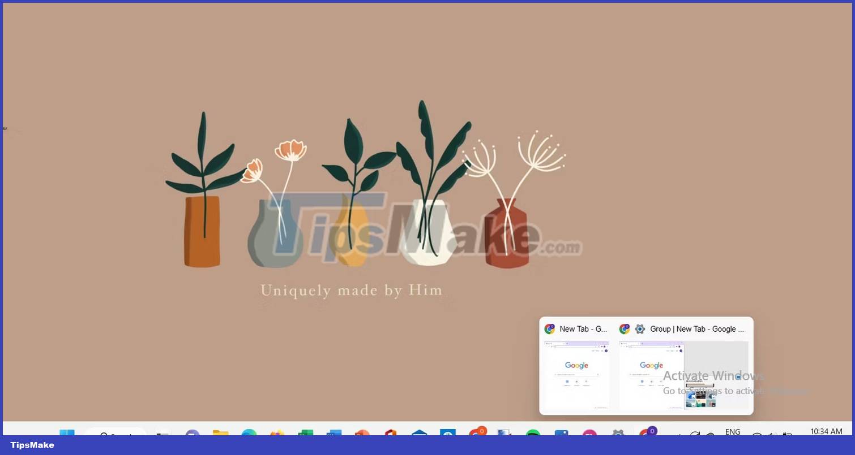Open Microsoft Word from the taskbar
The image size is (855, 455).
coord(334,435)
